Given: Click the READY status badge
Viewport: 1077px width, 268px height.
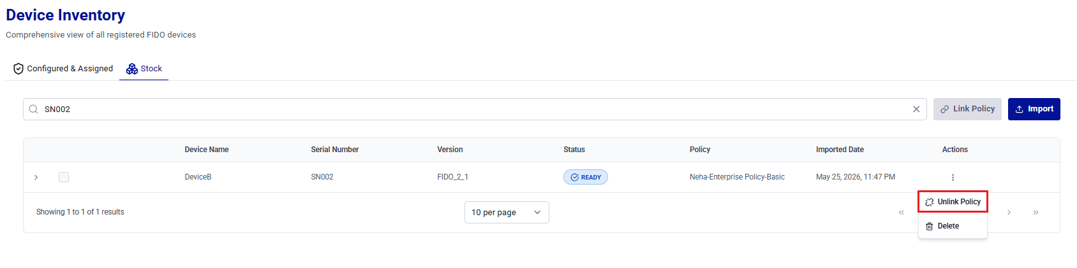Looking at the screenshot, I should click(x=586, y=178).
